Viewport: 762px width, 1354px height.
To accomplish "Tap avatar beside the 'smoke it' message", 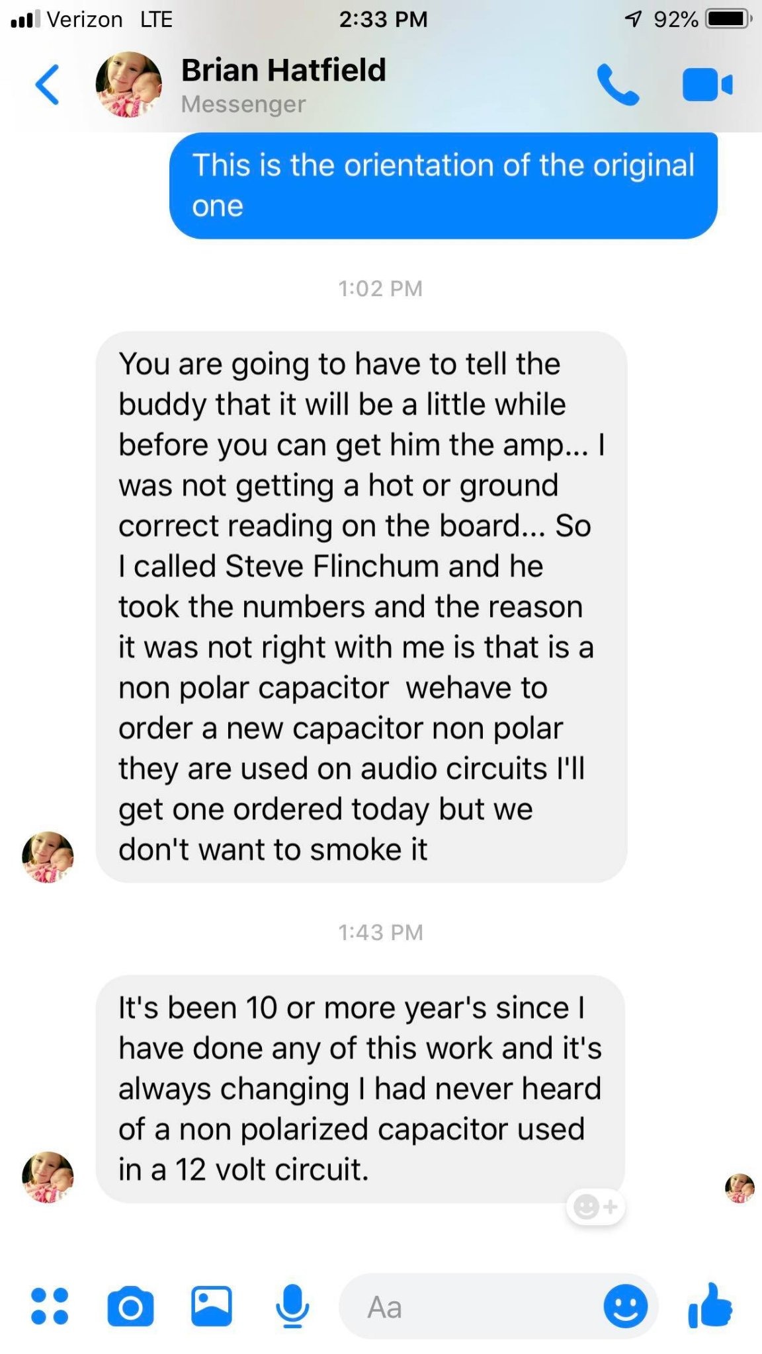I will pyautogui.click(x=48, y=857).
